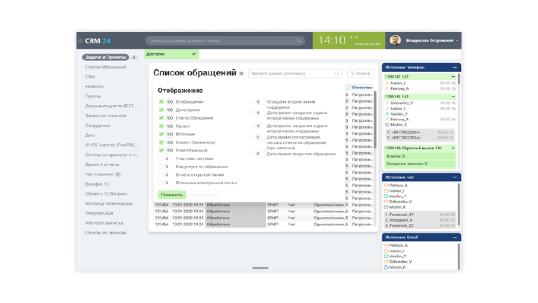
Task: Expand the Обратный вызов 141 queue plus
Action: pyautogui.click(x=453, y=148)
